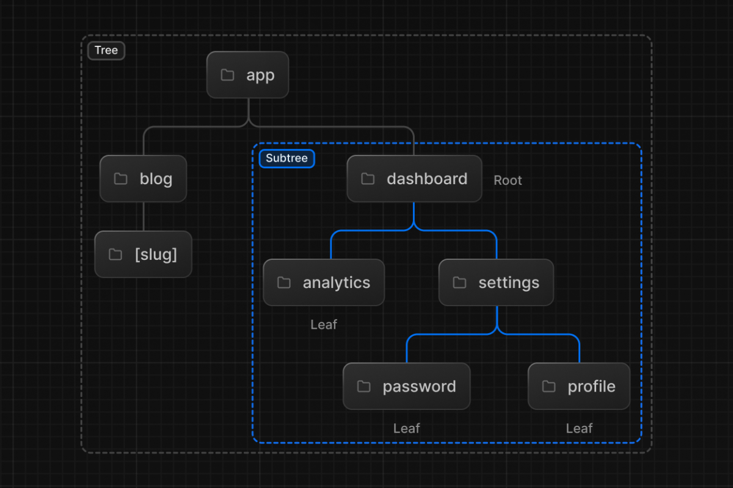
Task: Select the app node label
Action: click(x=260, y=76)
